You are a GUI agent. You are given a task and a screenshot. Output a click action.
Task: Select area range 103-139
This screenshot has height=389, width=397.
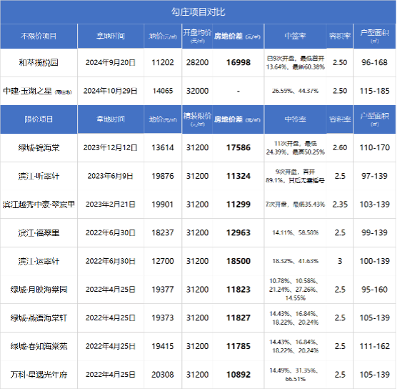coord(374,205)
